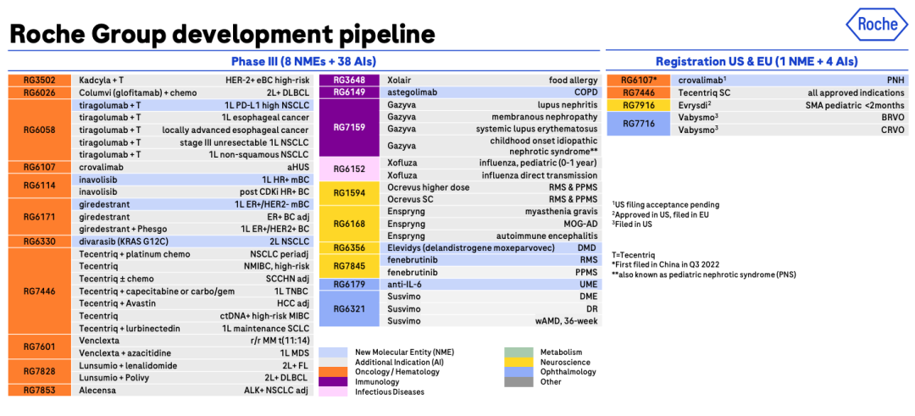915x416 pixels.
Task: Click the Immunology purple legend swatch
Action: 333,381
